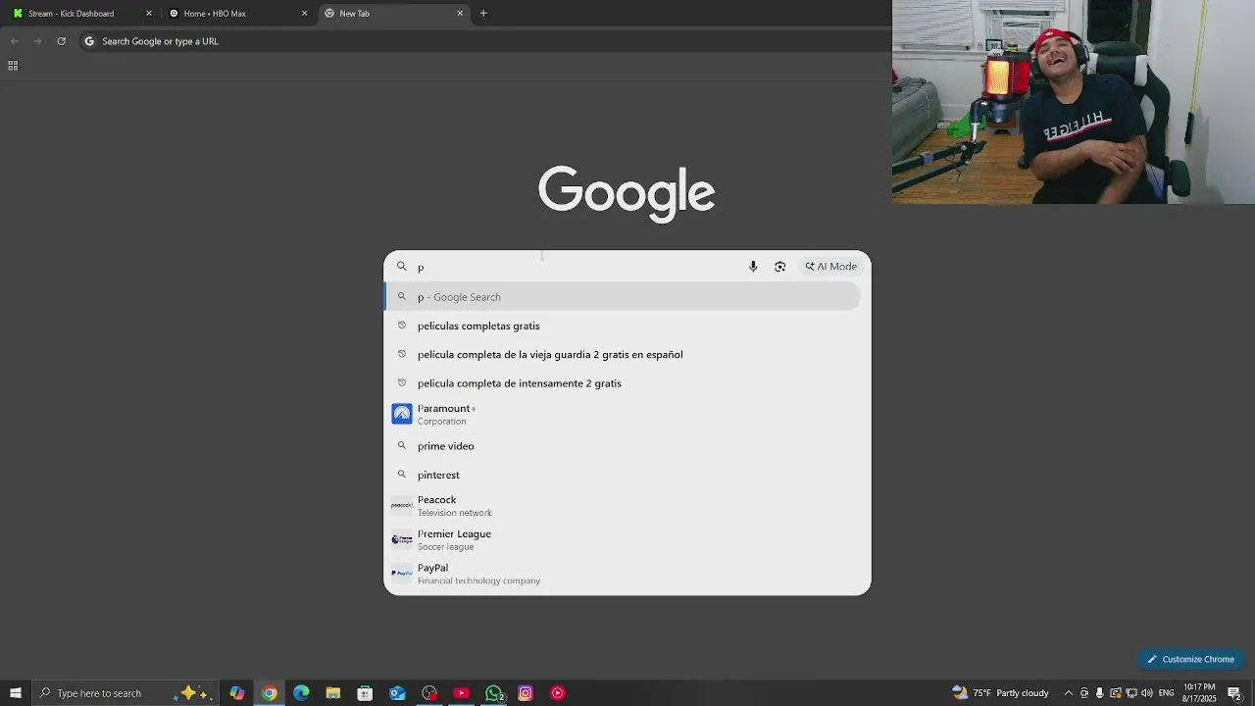The width and height of the screenshot is (1255, 706).
Task: Open the Windows Start menu
Action: [x=16, y=693]
